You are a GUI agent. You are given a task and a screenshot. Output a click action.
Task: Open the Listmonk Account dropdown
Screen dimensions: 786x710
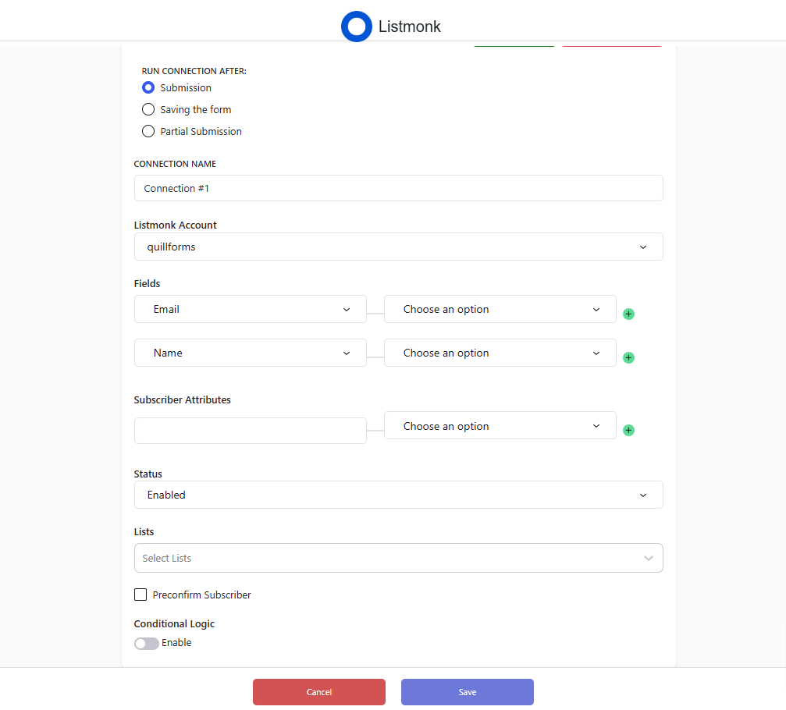(399, 247)
